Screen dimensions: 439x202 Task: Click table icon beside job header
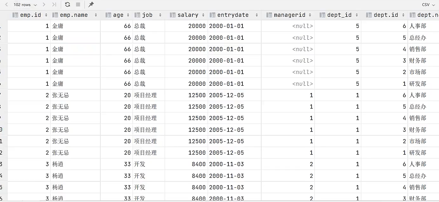pos(137,15)
